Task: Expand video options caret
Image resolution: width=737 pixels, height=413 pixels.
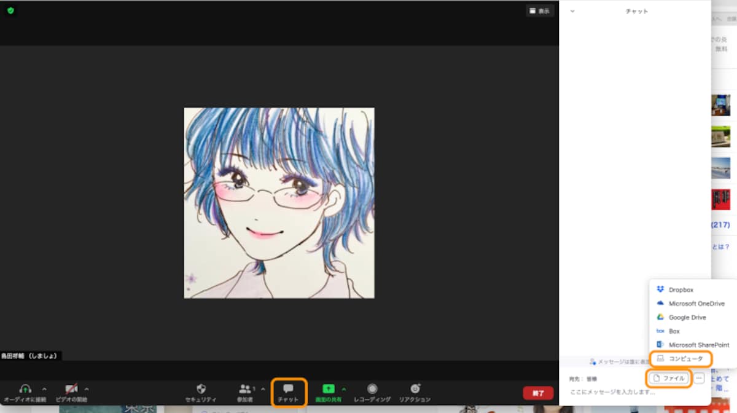Action: [x=87, y=388]
